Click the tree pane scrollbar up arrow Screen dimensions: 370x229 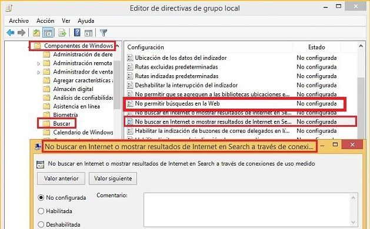[x=117, y=46]
